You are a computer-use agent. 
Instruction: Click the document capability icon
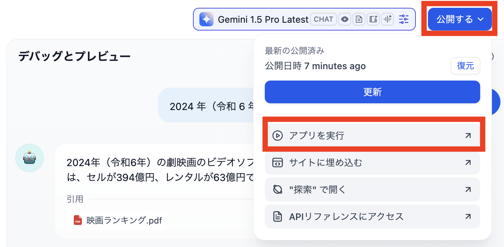pyautogui.click(x=359, y=19)
